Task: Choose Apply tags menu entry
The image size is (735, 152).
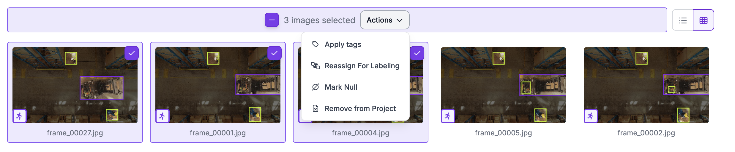Action: [x=343, y=44]
